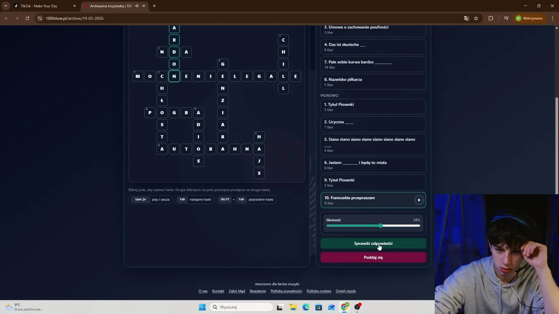Open the media control icon in toolbar
Screen dimensions: 559x314
point(506,18)
